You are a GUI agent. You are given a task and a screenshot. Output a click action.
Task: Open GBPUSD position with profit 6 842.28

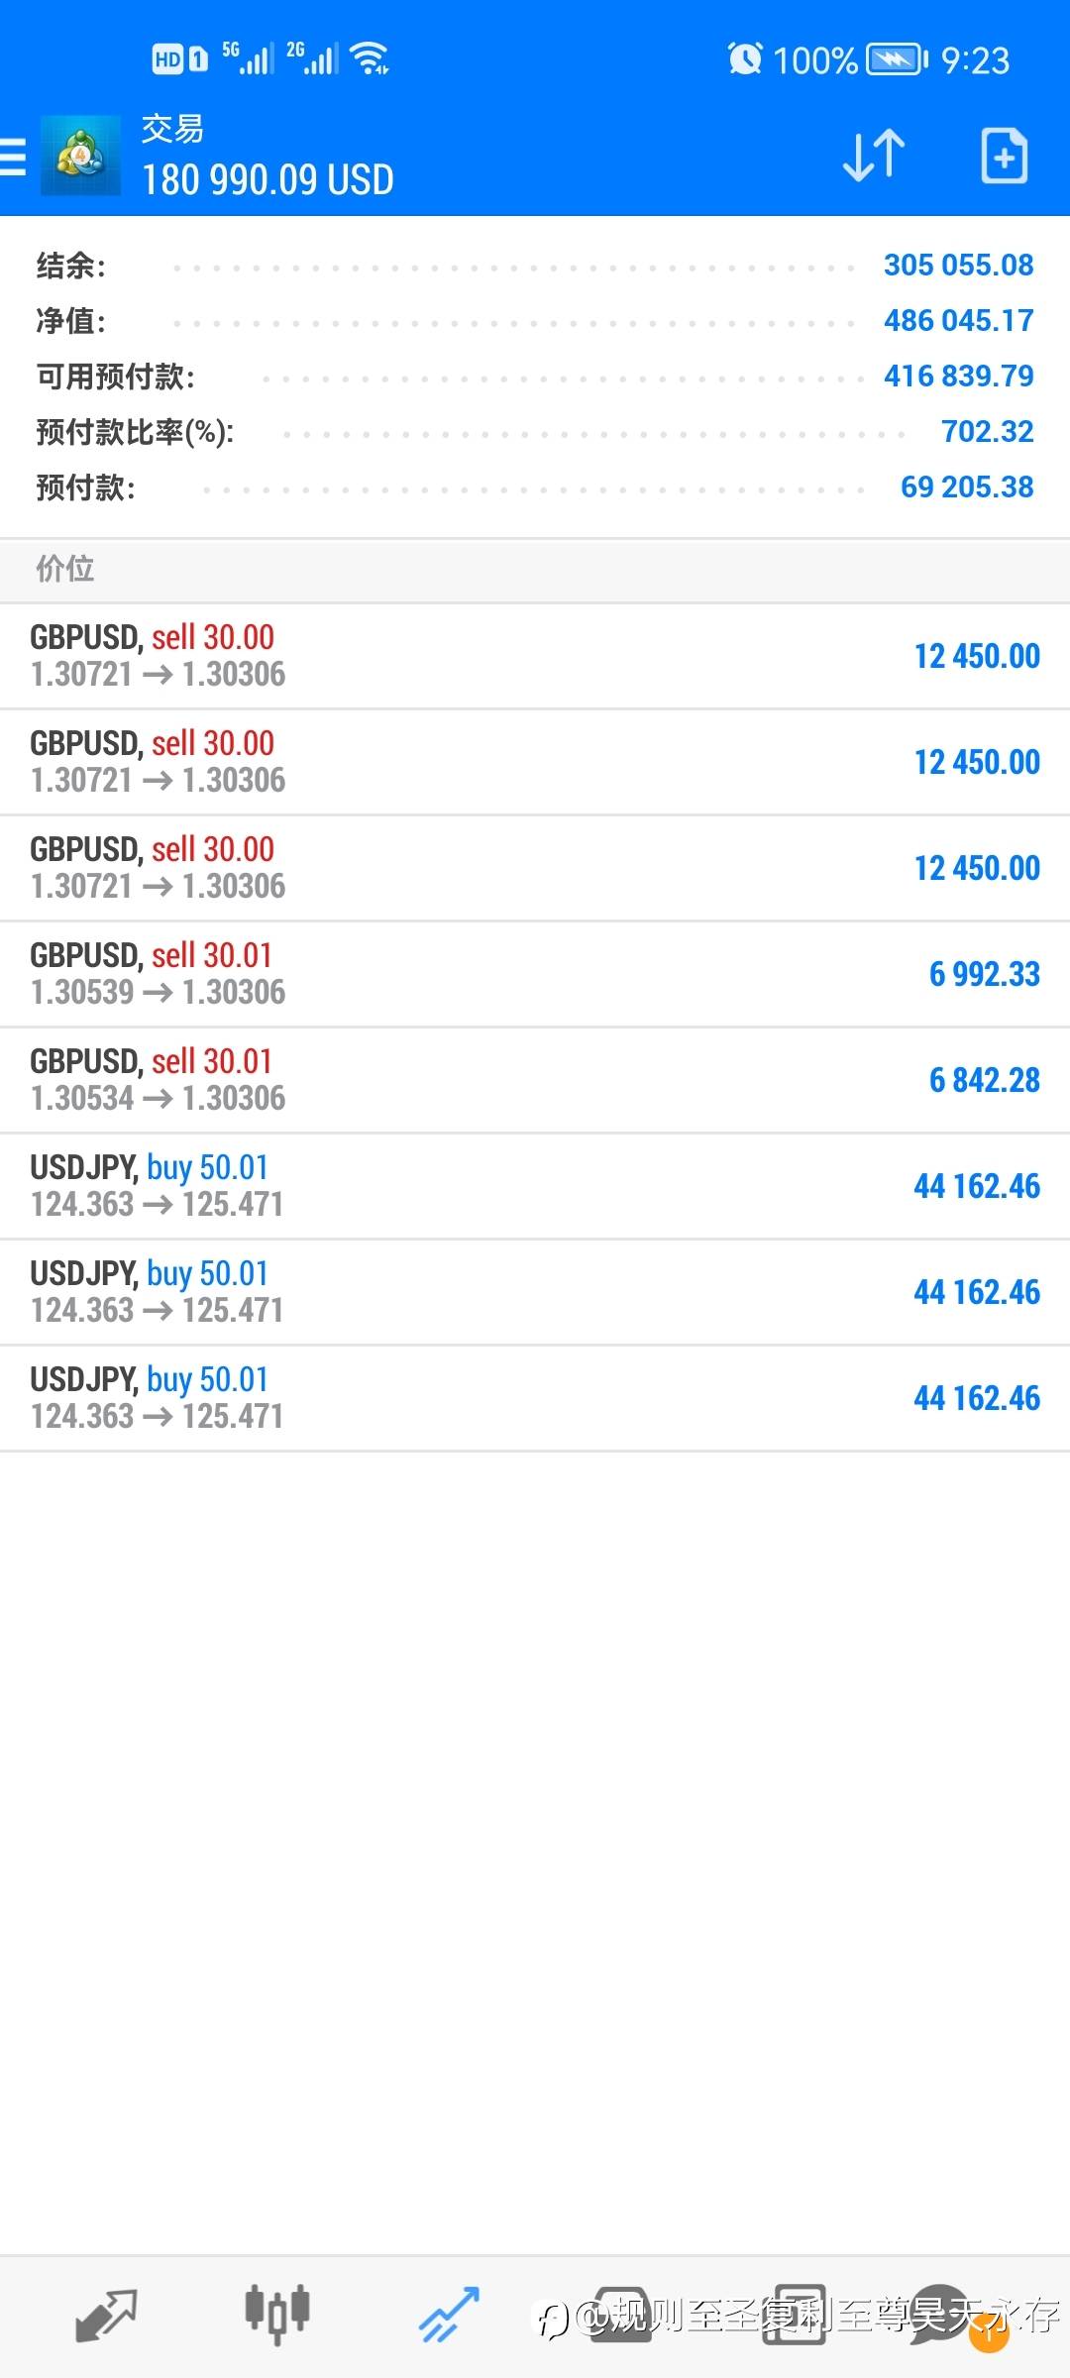tap(535, 1080)
